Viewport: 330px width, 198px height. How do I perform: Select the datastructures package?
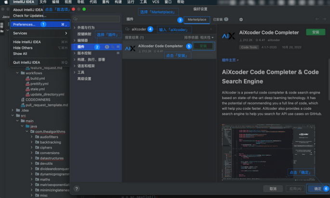52,158
